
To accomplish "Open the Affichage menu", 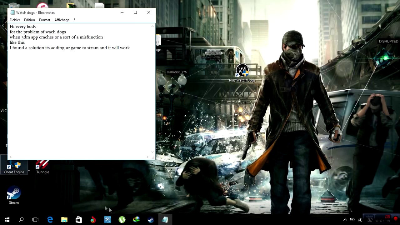I will [x=62, y=20].
